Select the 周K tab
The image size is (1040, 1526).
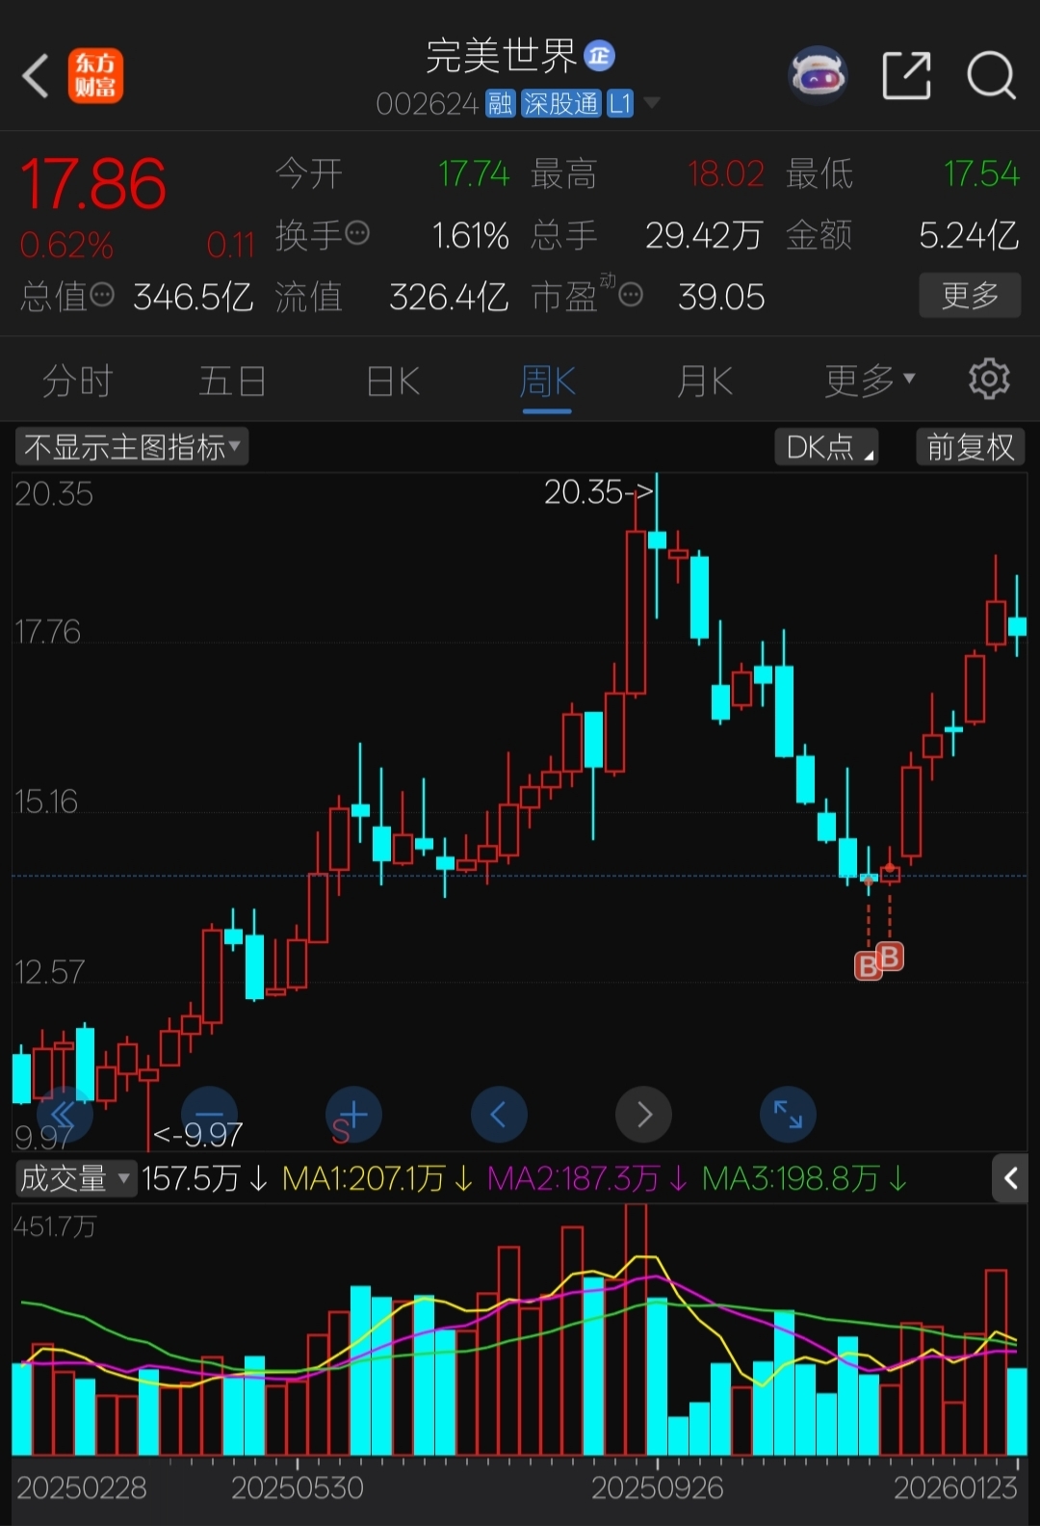tap(547, 381)
